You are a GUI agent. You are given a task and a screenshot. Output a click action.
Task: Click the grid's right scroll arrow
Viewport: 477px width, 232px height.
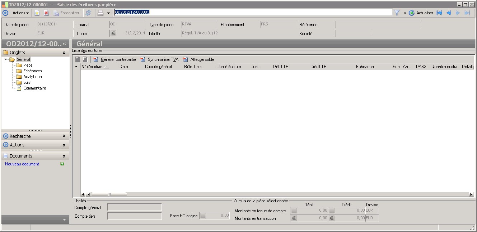[471, 194]
